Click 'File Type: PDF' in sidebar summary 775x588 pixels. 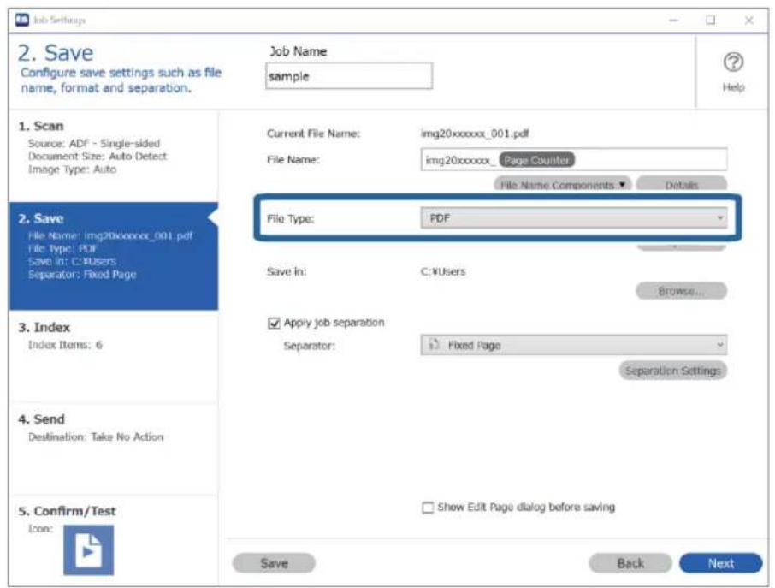coord(62,248)
